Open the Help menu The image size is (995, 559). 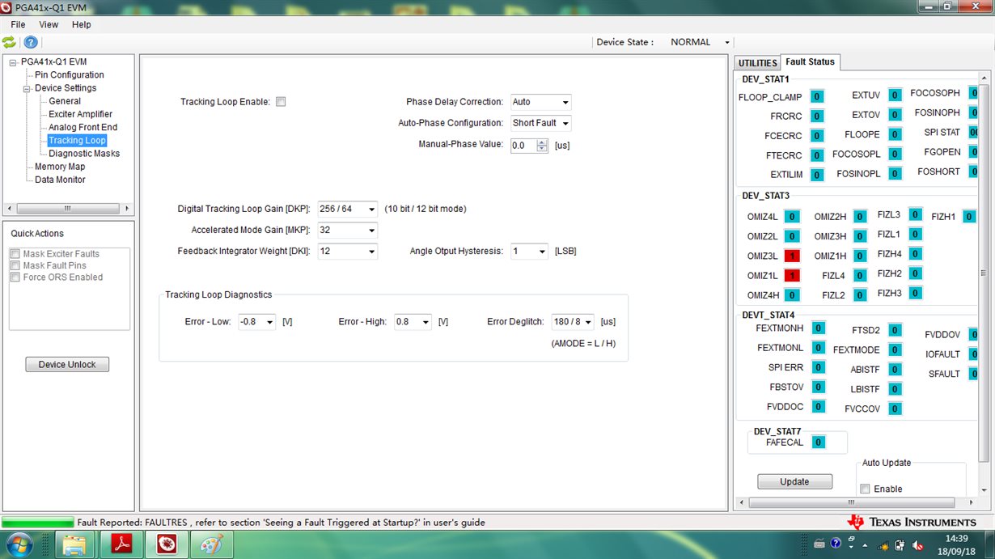82,25
